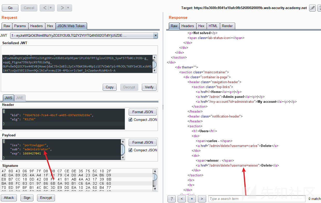Edit target with the pencil icon
This screenshot has height=203, width=321.
(312, 8)
